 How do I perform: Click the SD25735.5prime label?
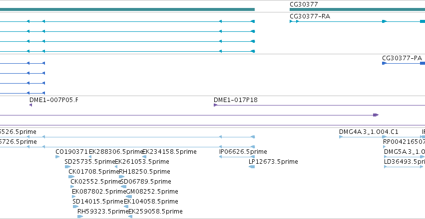90,162
